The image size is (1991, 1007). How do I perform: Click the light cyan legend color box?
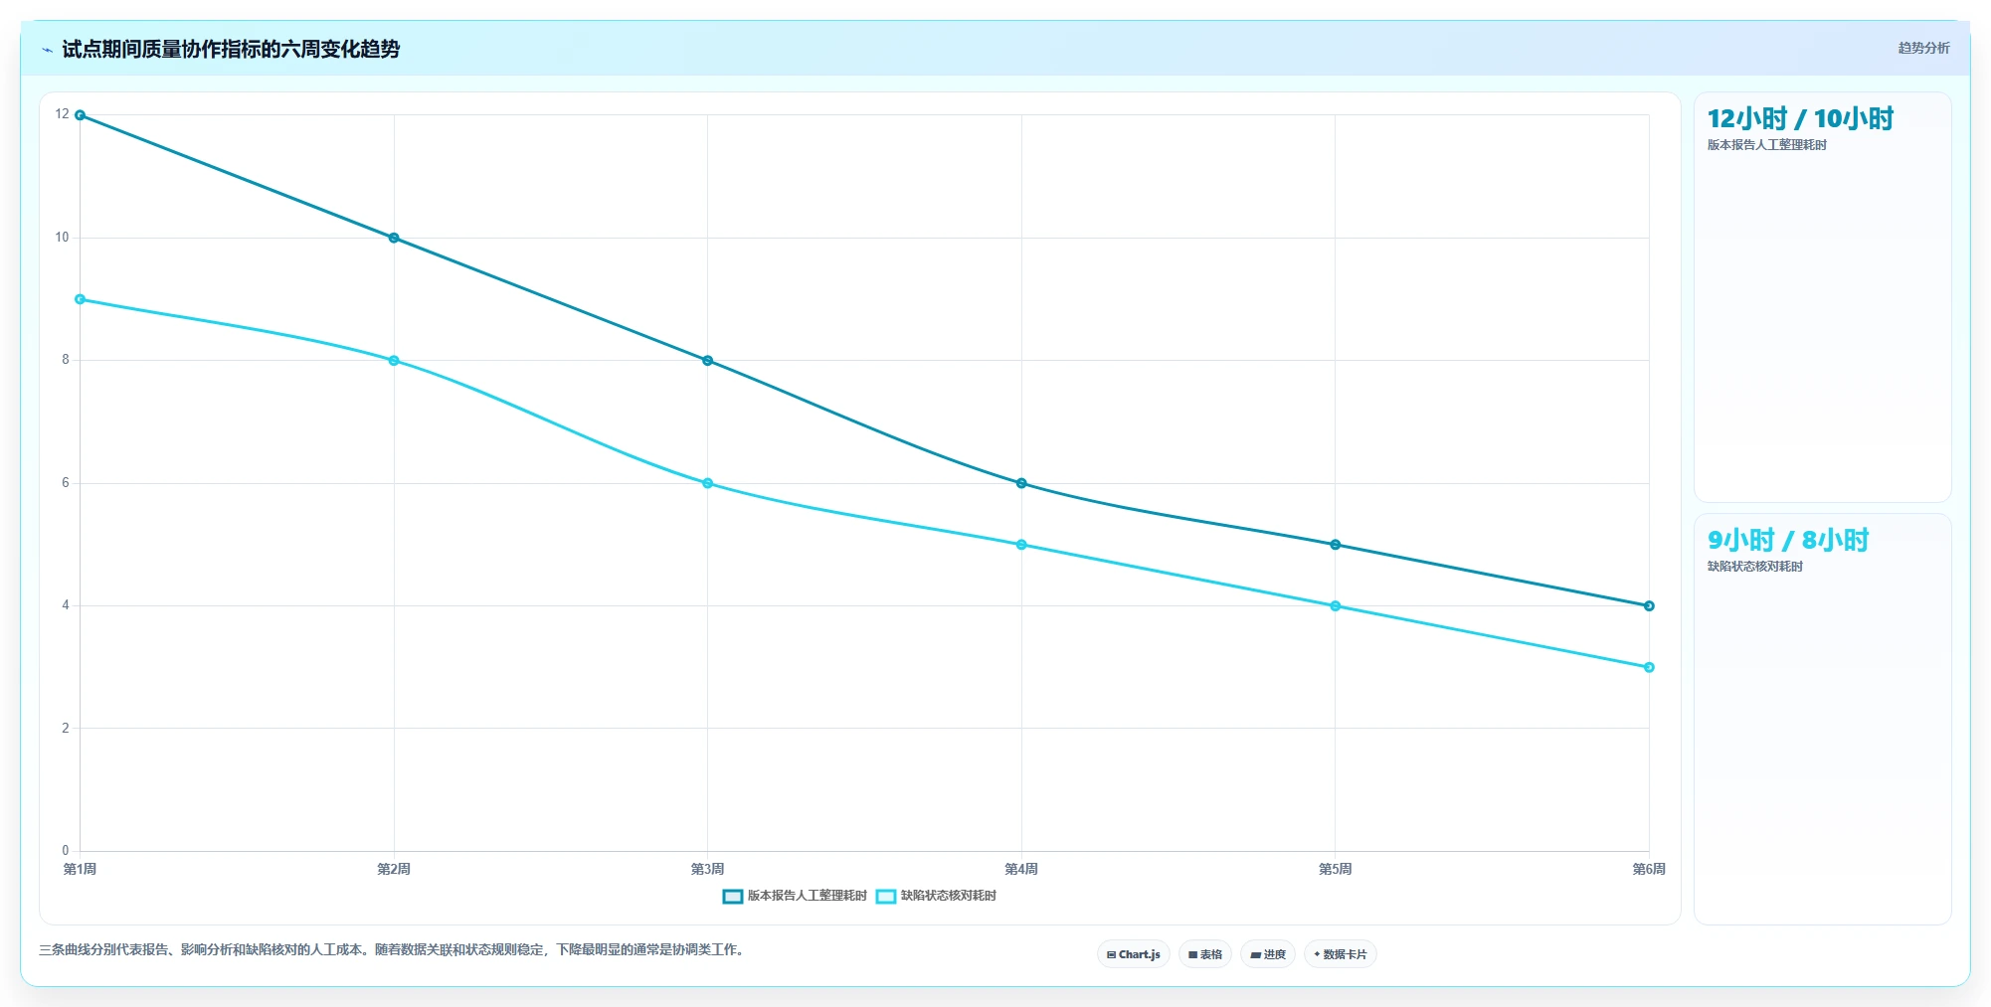tap(886, 896)
